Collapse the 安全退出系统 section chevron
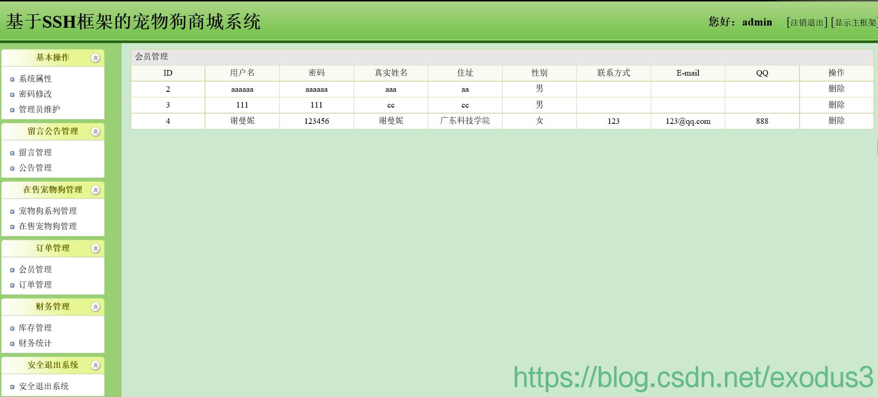 96,365
